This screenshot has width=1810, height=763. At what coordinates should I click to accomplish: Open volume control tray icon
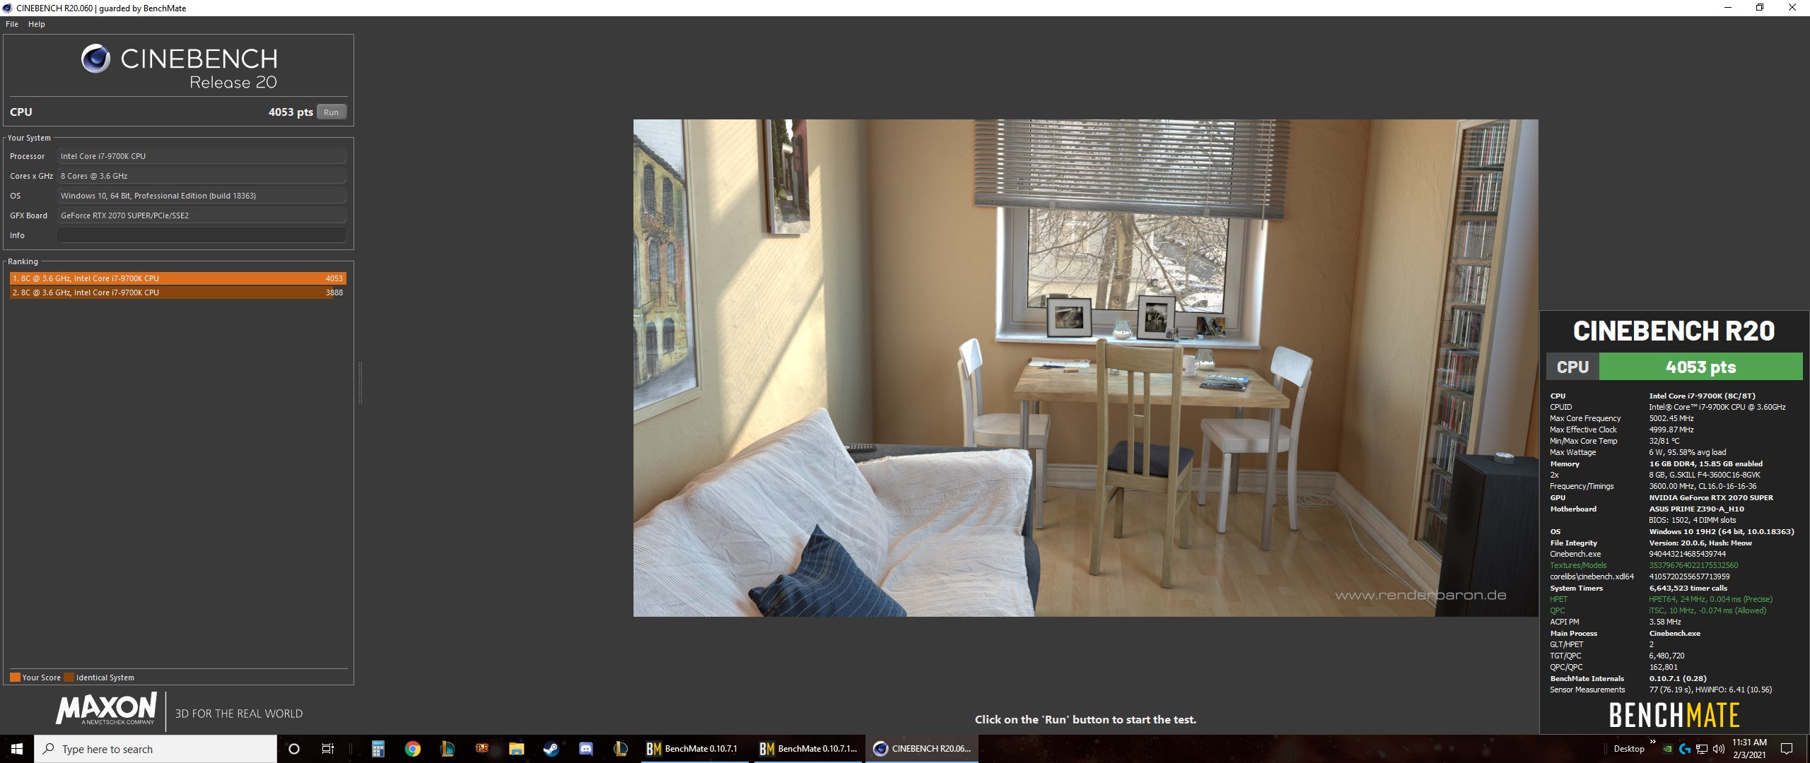[1719, 749]
